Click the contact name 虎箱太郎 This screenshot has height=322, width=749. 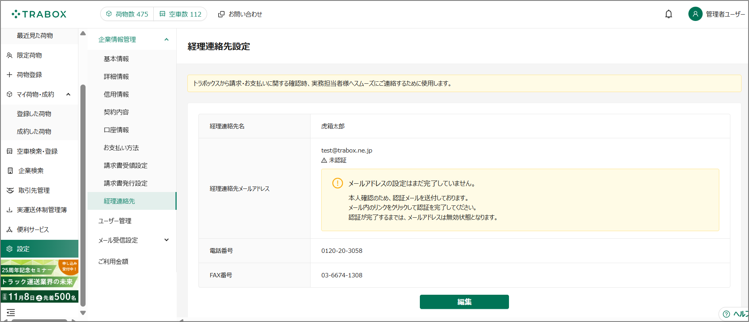333,126
